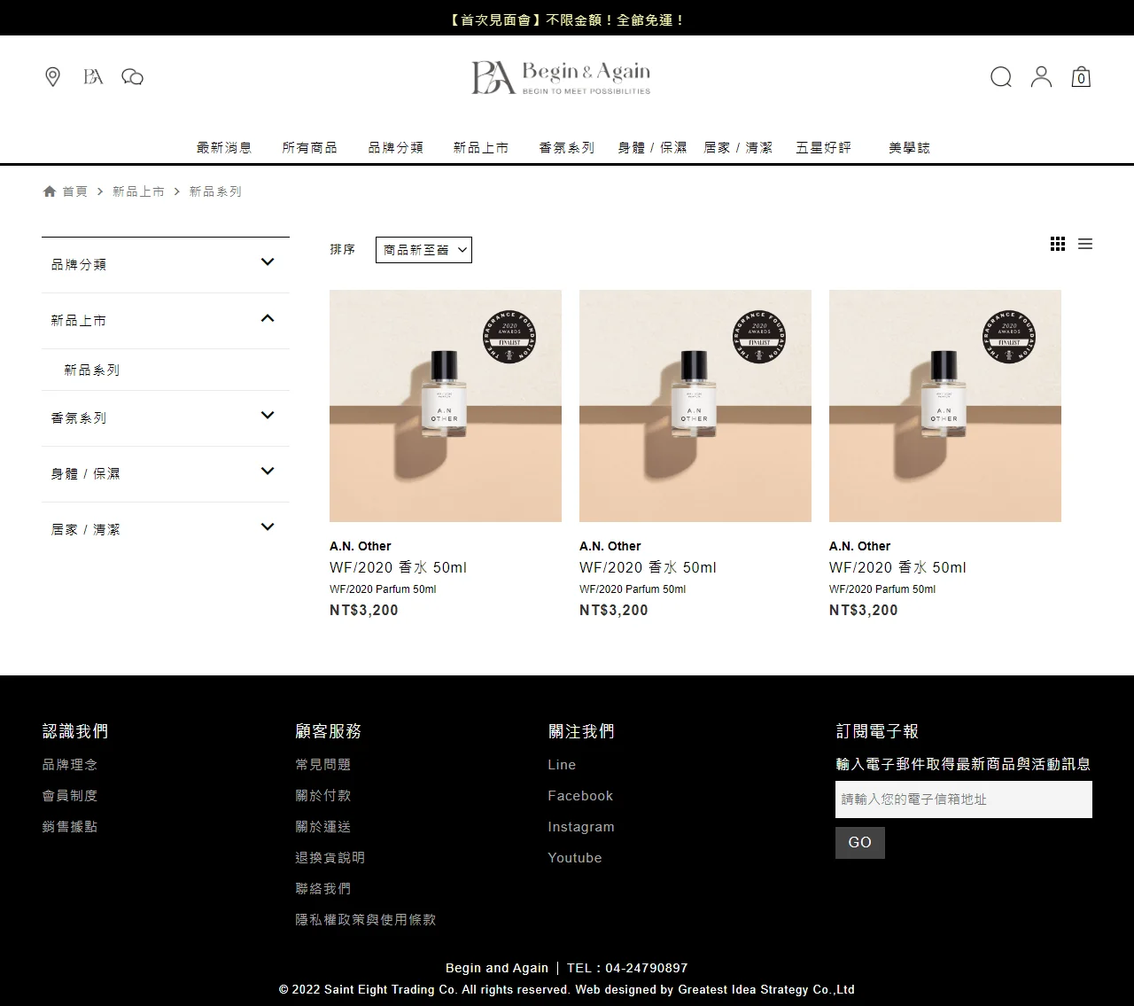Follow the Line footer link

[x=562, y=764]
